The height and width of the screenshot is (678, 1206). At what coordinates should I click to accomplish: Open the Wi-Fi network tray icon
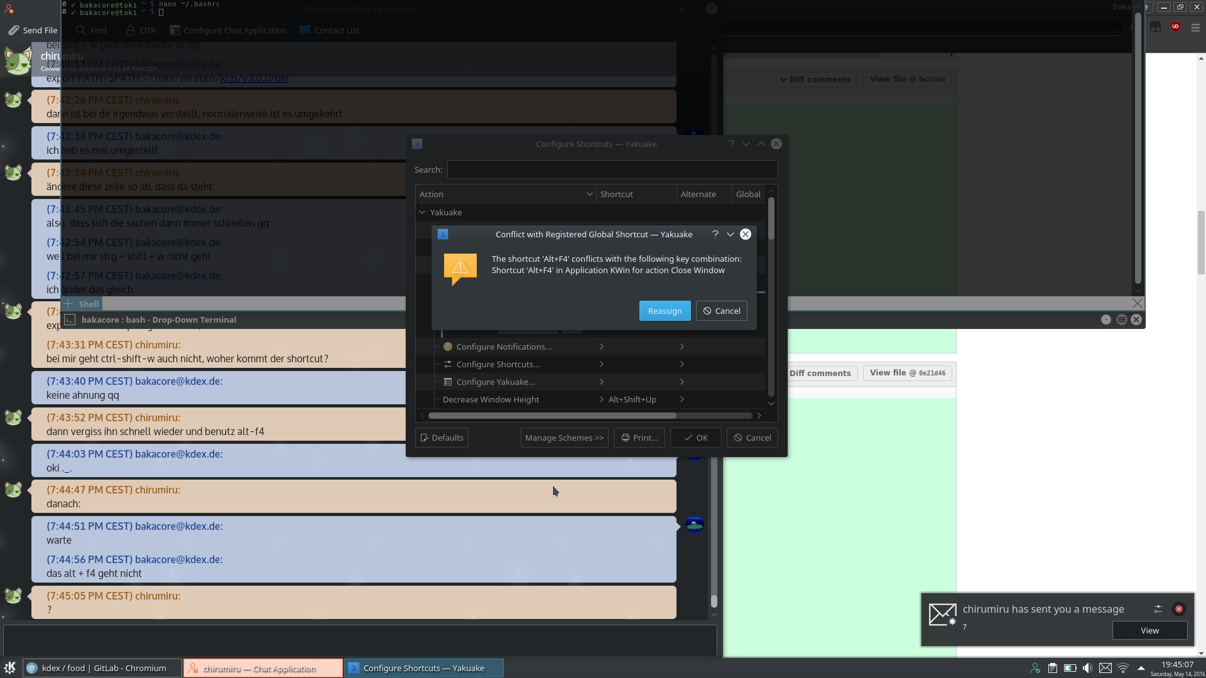point(1123,668)
